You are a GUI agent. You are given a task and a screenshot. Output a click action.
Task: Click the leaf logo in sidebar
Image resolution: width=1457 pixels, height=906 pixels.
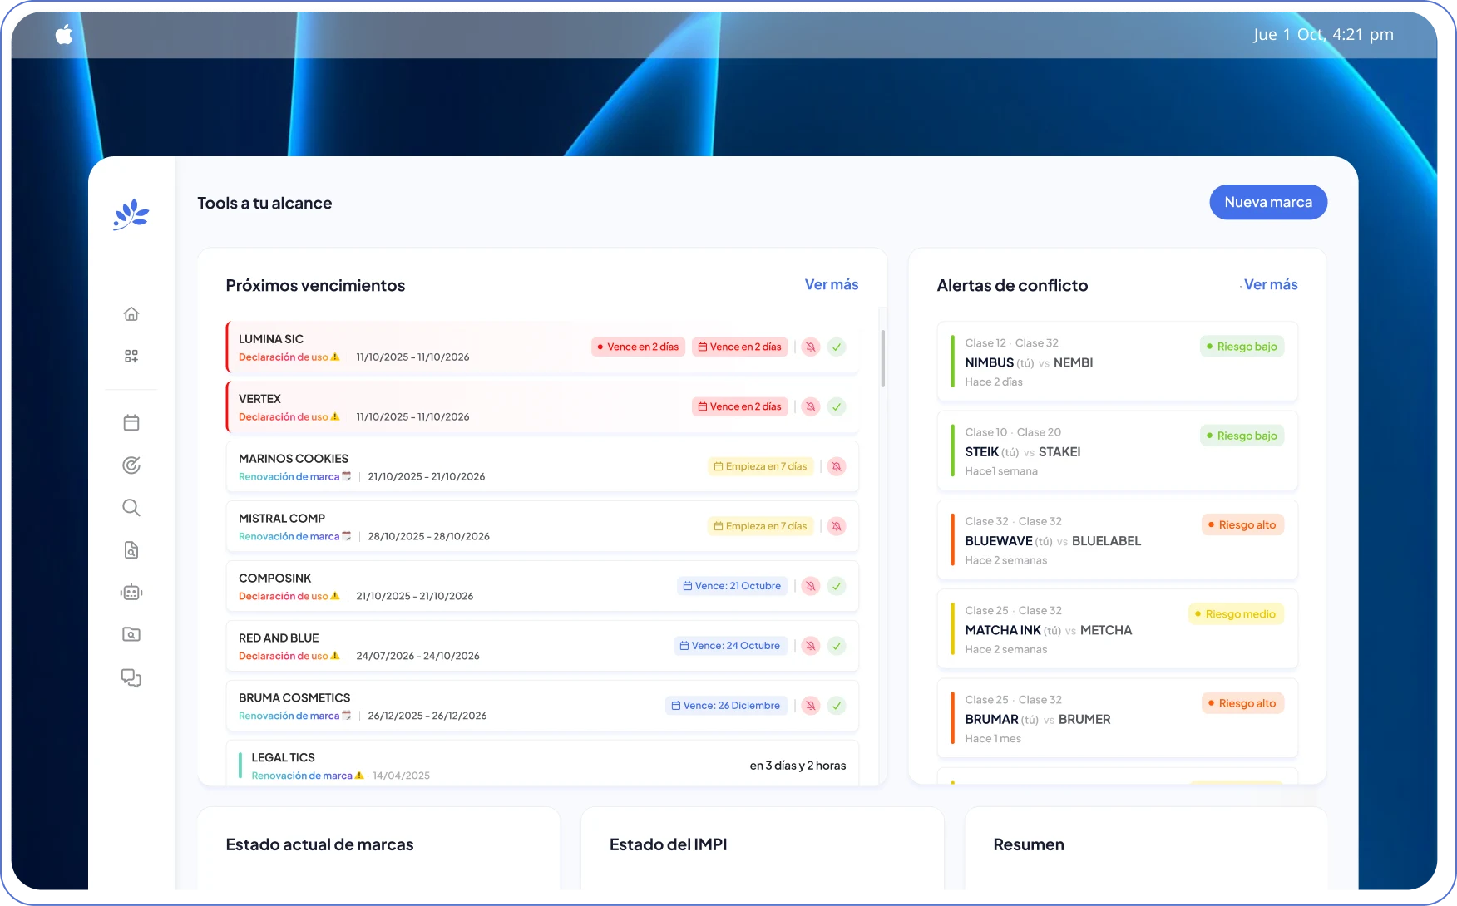[131, 214]
